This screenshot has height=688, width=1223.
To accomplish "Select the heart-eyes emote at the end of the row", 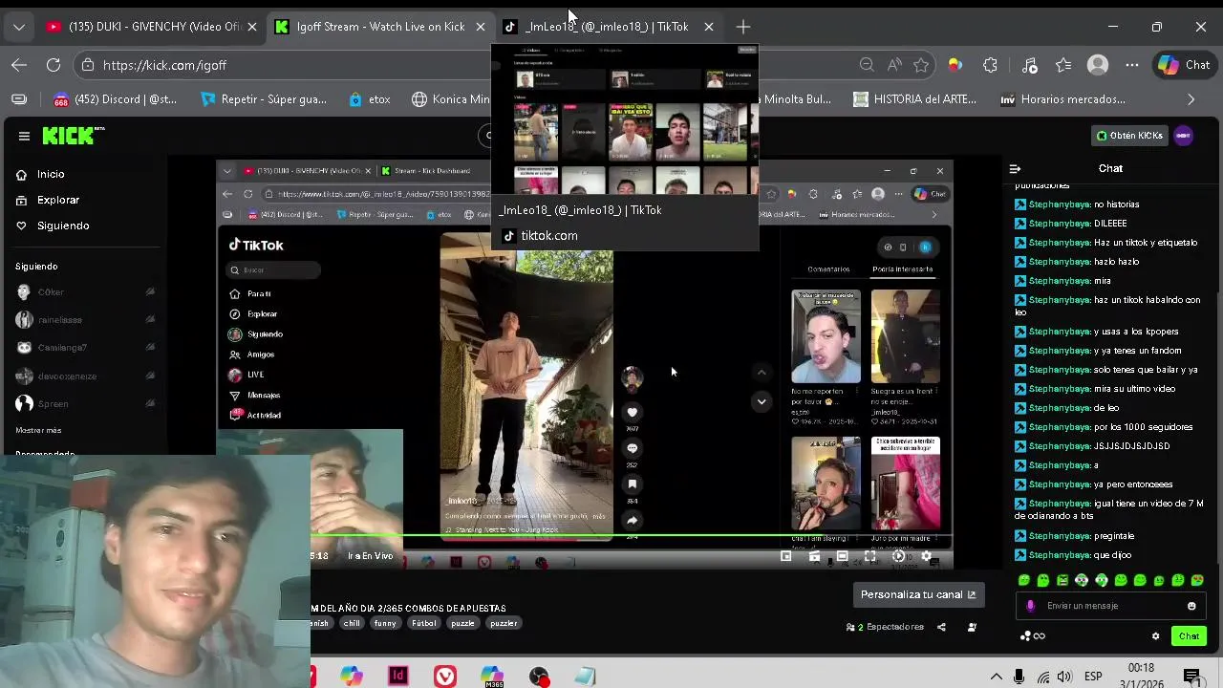I will [1197, 580].
